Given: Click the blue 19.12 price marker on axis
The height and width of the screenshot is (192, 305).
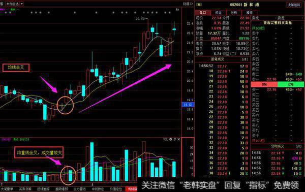Looking at the screenshot, I should 188,105.
